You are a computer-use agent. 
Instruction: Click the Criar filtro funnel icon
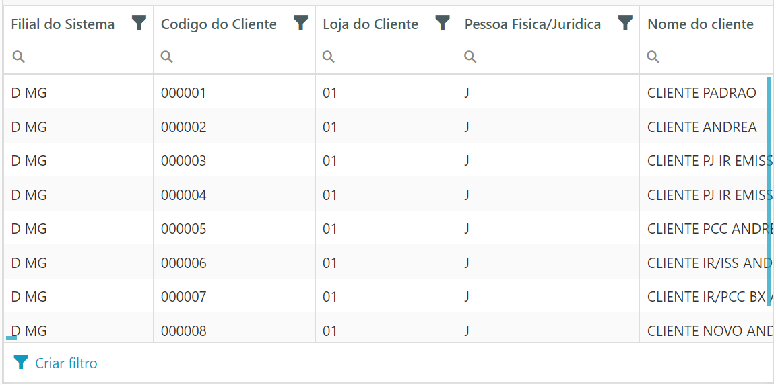point(21,363)
